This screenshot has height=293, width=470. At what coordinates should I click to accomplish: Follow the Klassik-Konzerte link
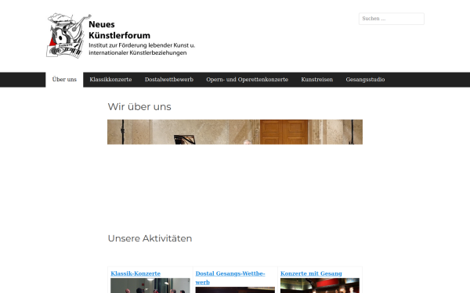tap(136, 273)
